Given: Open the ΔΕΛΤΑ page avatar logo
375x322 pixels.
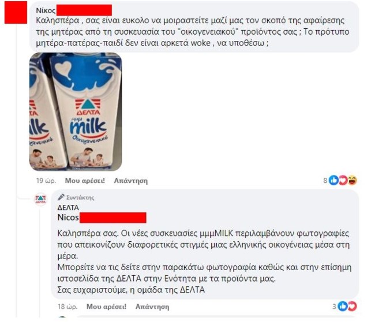Looking at the screenshot, I should click(x=40, y=199).
